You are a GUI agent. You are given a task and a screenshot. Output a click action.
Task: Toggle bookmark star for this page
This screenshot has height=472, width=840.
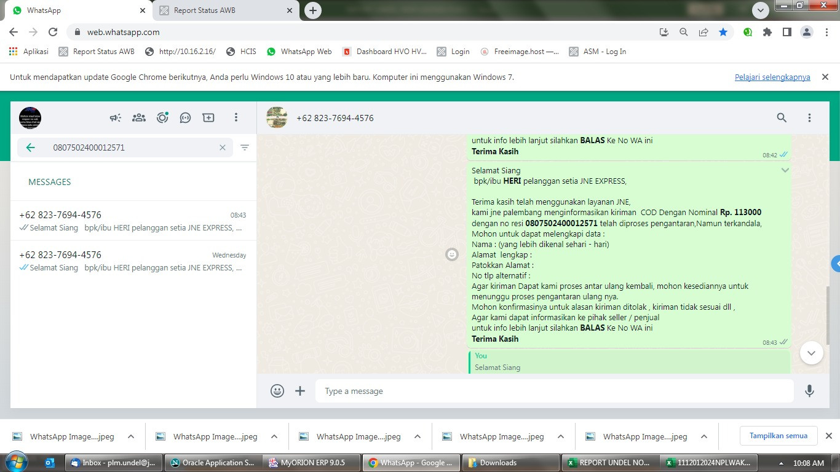point(723,32)
